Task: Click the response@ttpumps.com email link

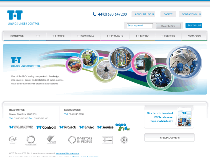Action: [68, 153]
